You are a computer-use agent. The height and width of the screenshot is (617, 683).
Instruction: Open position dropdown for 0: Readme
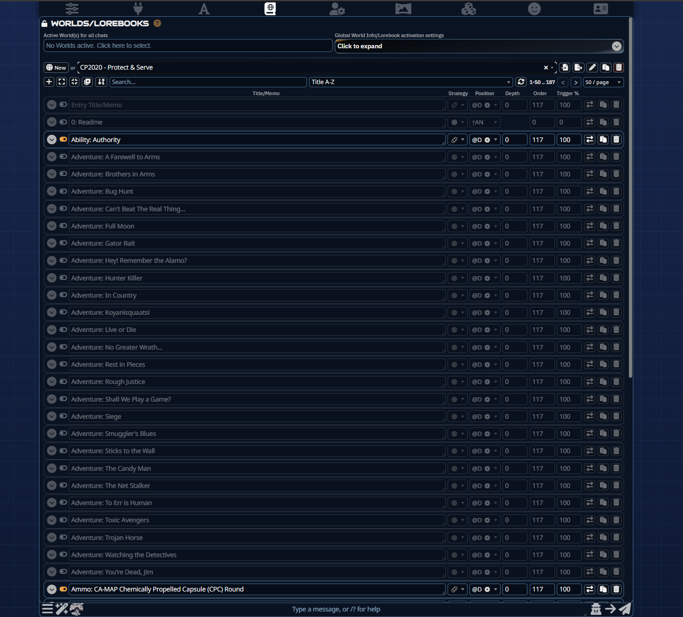[485, 123]
